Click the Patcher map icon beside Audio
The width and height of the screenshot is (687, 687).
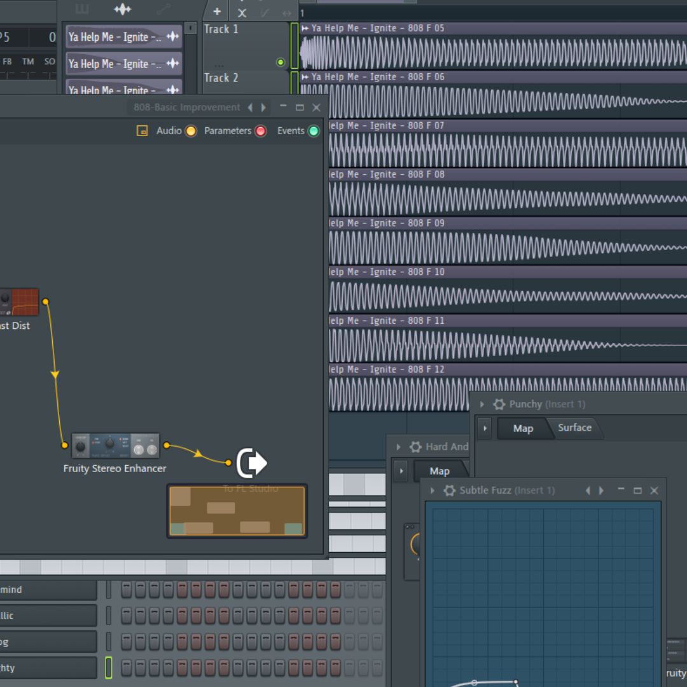(x=142, y=131)
